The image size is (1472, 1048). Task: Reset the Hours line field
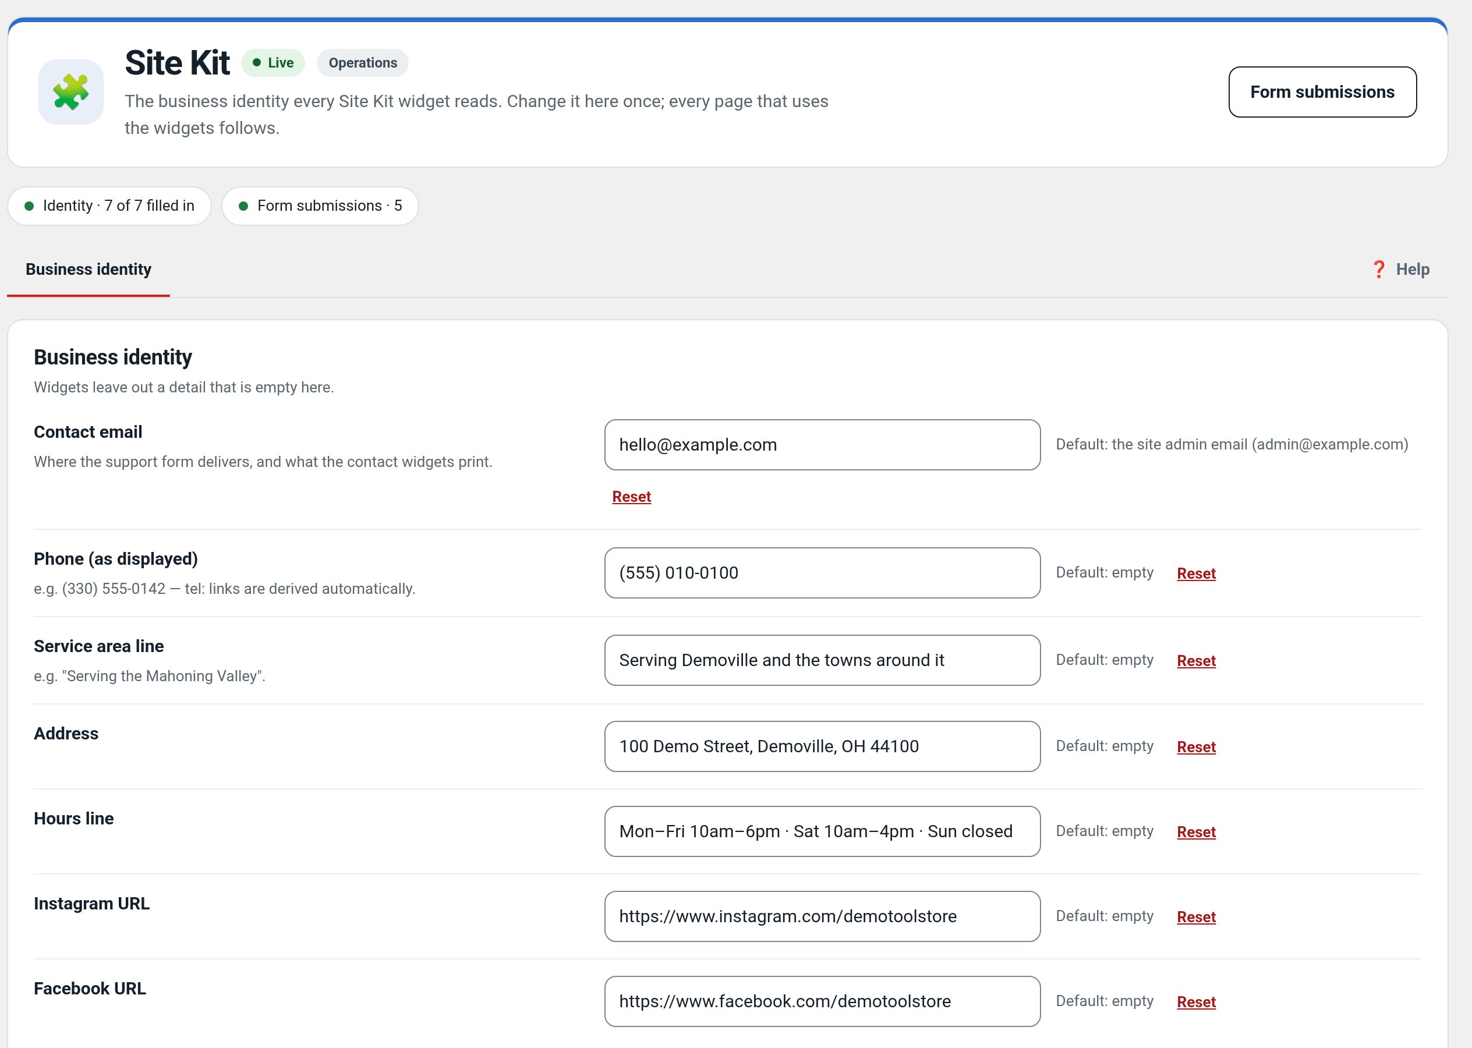[x=1196, y=832]
